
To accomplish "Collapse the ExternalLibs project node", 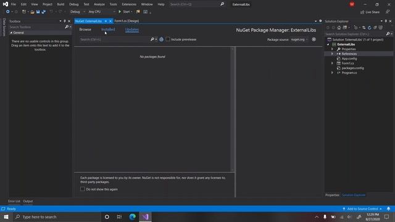I will click(328, 44).
